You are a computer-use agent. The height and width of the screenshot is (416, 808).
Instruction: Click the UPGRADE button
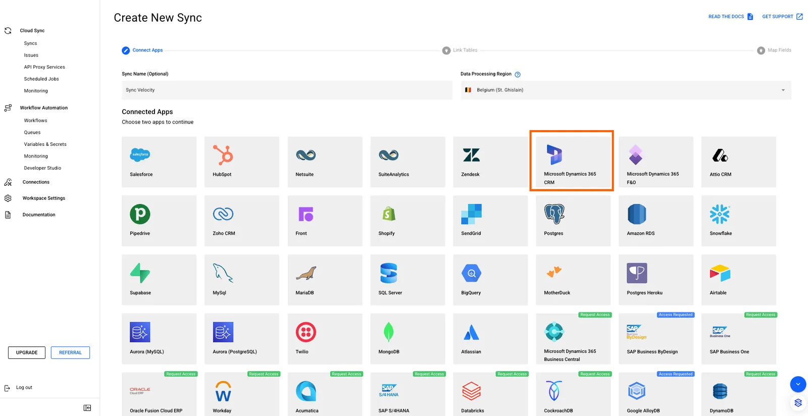[x=27, y=352]
